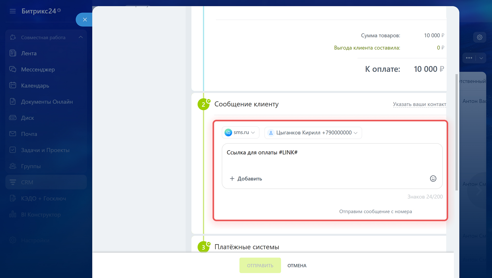The image size is (492, 278).
Task: Click the vertical scrollbar of the panel
Action: pos(456,132)
